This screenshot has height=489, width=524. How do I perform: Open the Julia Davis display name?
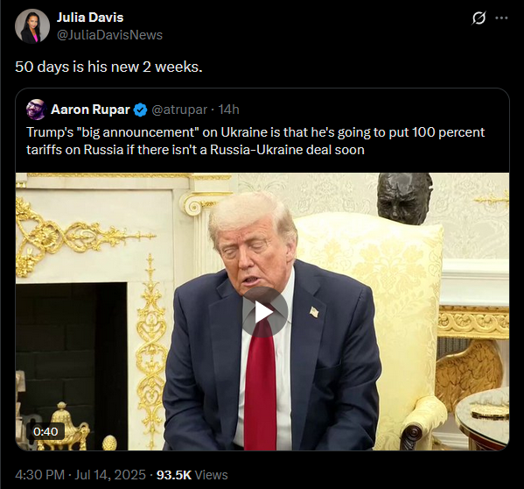tap(90, 18)
